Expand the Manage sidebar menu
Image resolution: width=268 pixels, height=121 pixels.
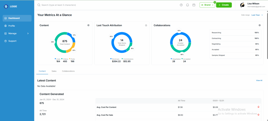coord(17,33)
